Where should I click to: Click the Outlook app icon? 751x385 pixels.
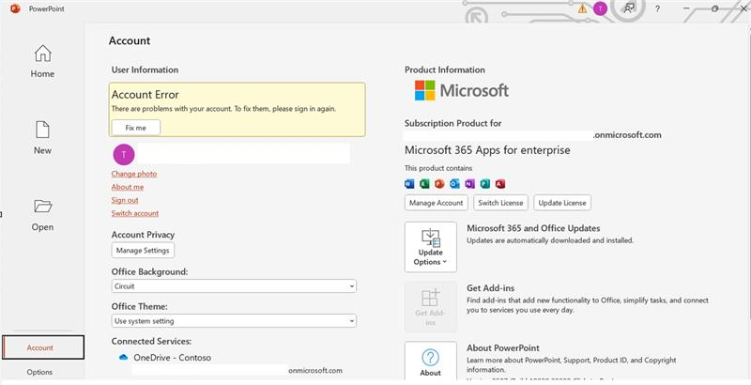coord(454,184)
